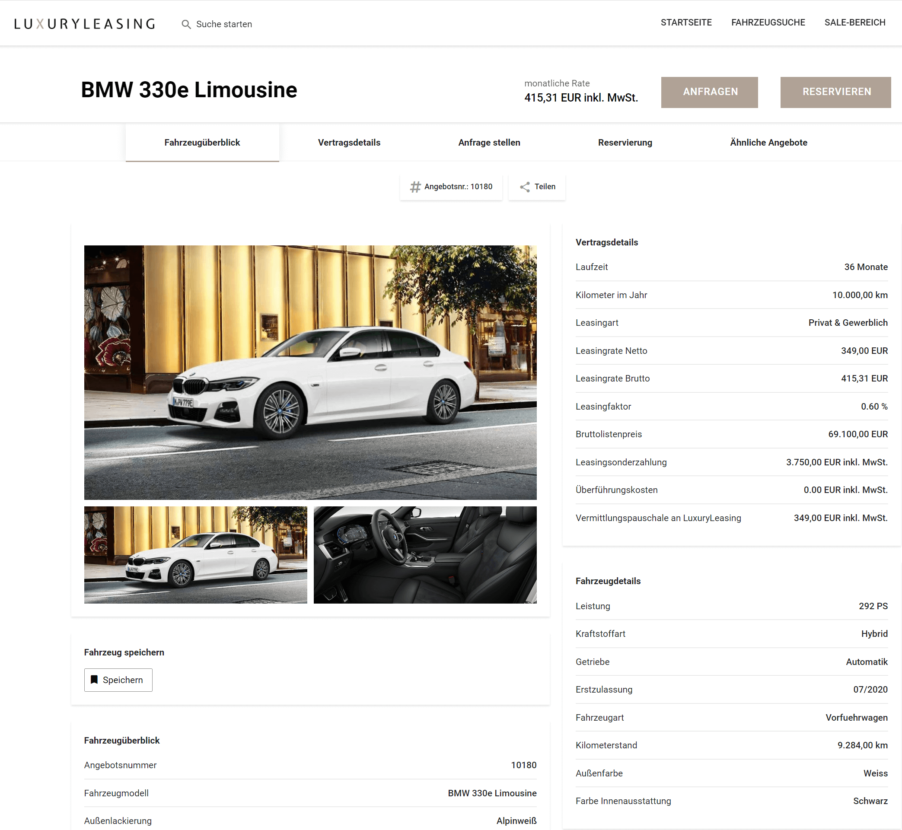Click the 'Privat & Gewerblich' Leasingart value
The image size is (902, 830).
[x=848, y=322]
